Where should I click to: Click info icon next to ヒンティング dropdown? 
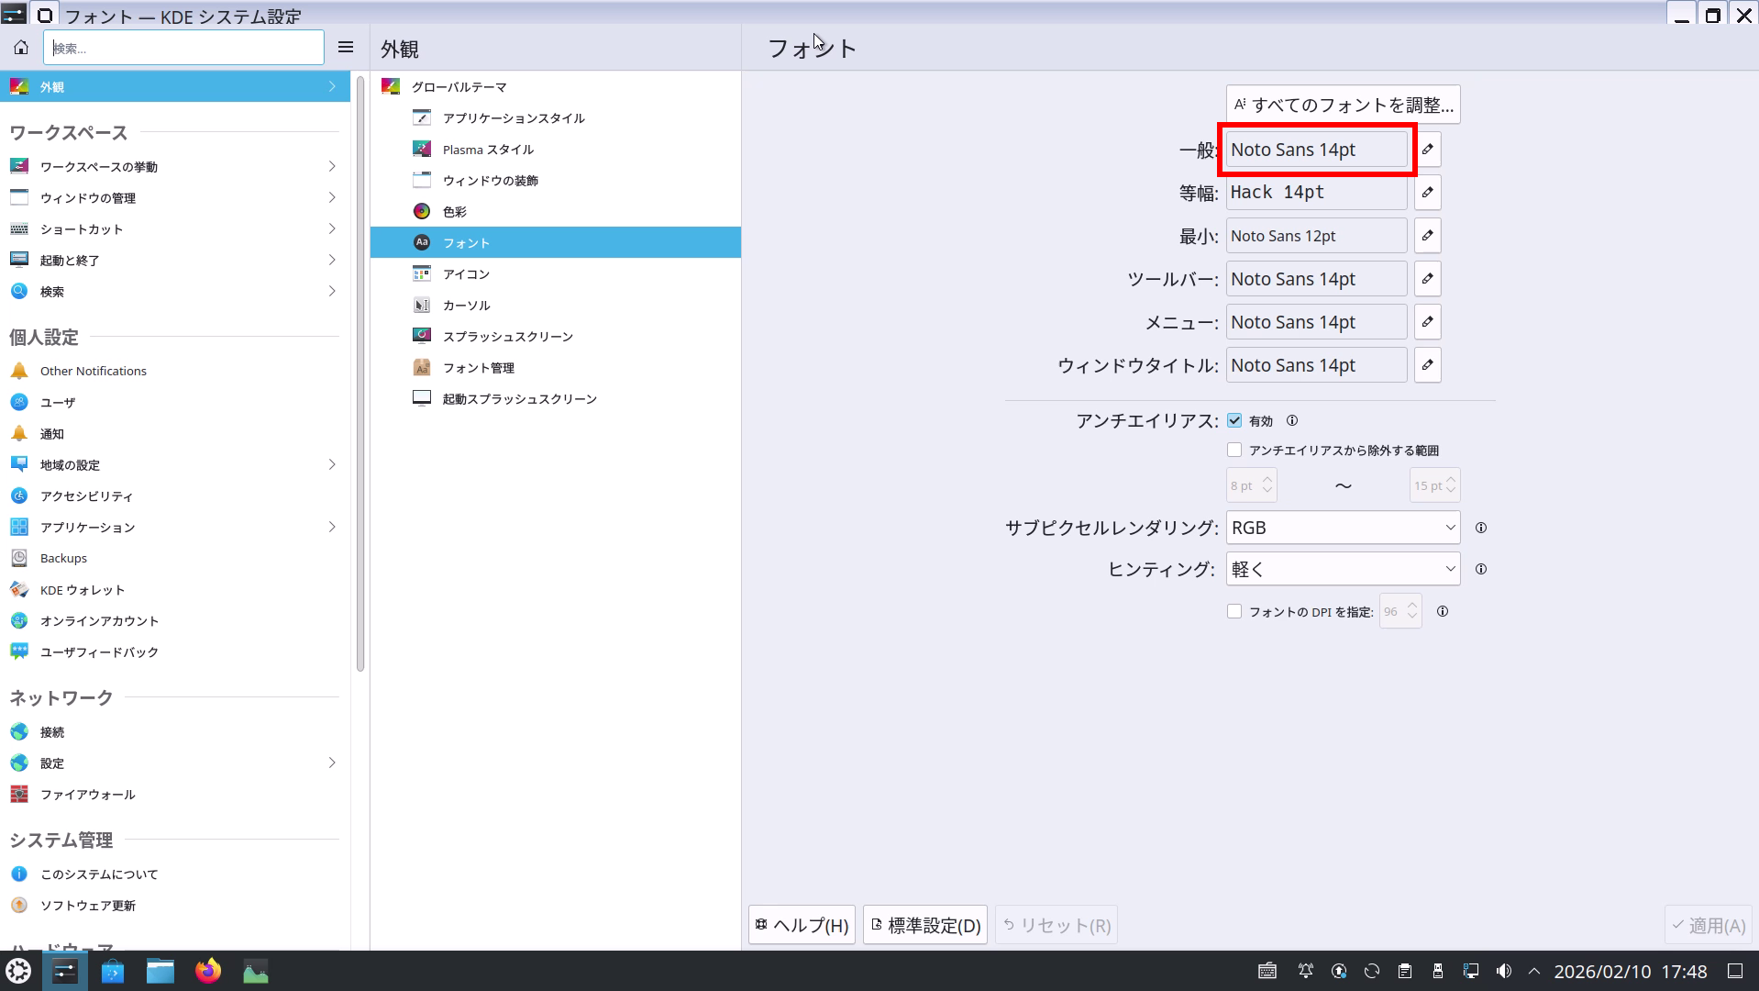point(1480,569)
